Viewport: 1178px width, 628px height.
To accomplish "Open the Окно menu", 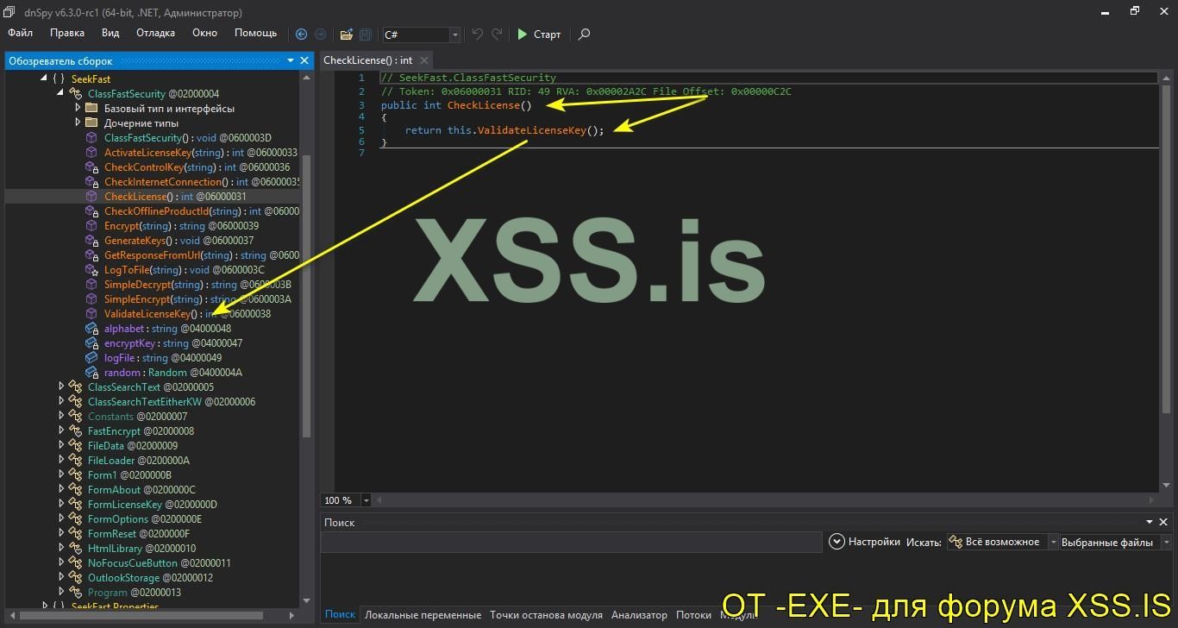I will click(x=204, y=34).
